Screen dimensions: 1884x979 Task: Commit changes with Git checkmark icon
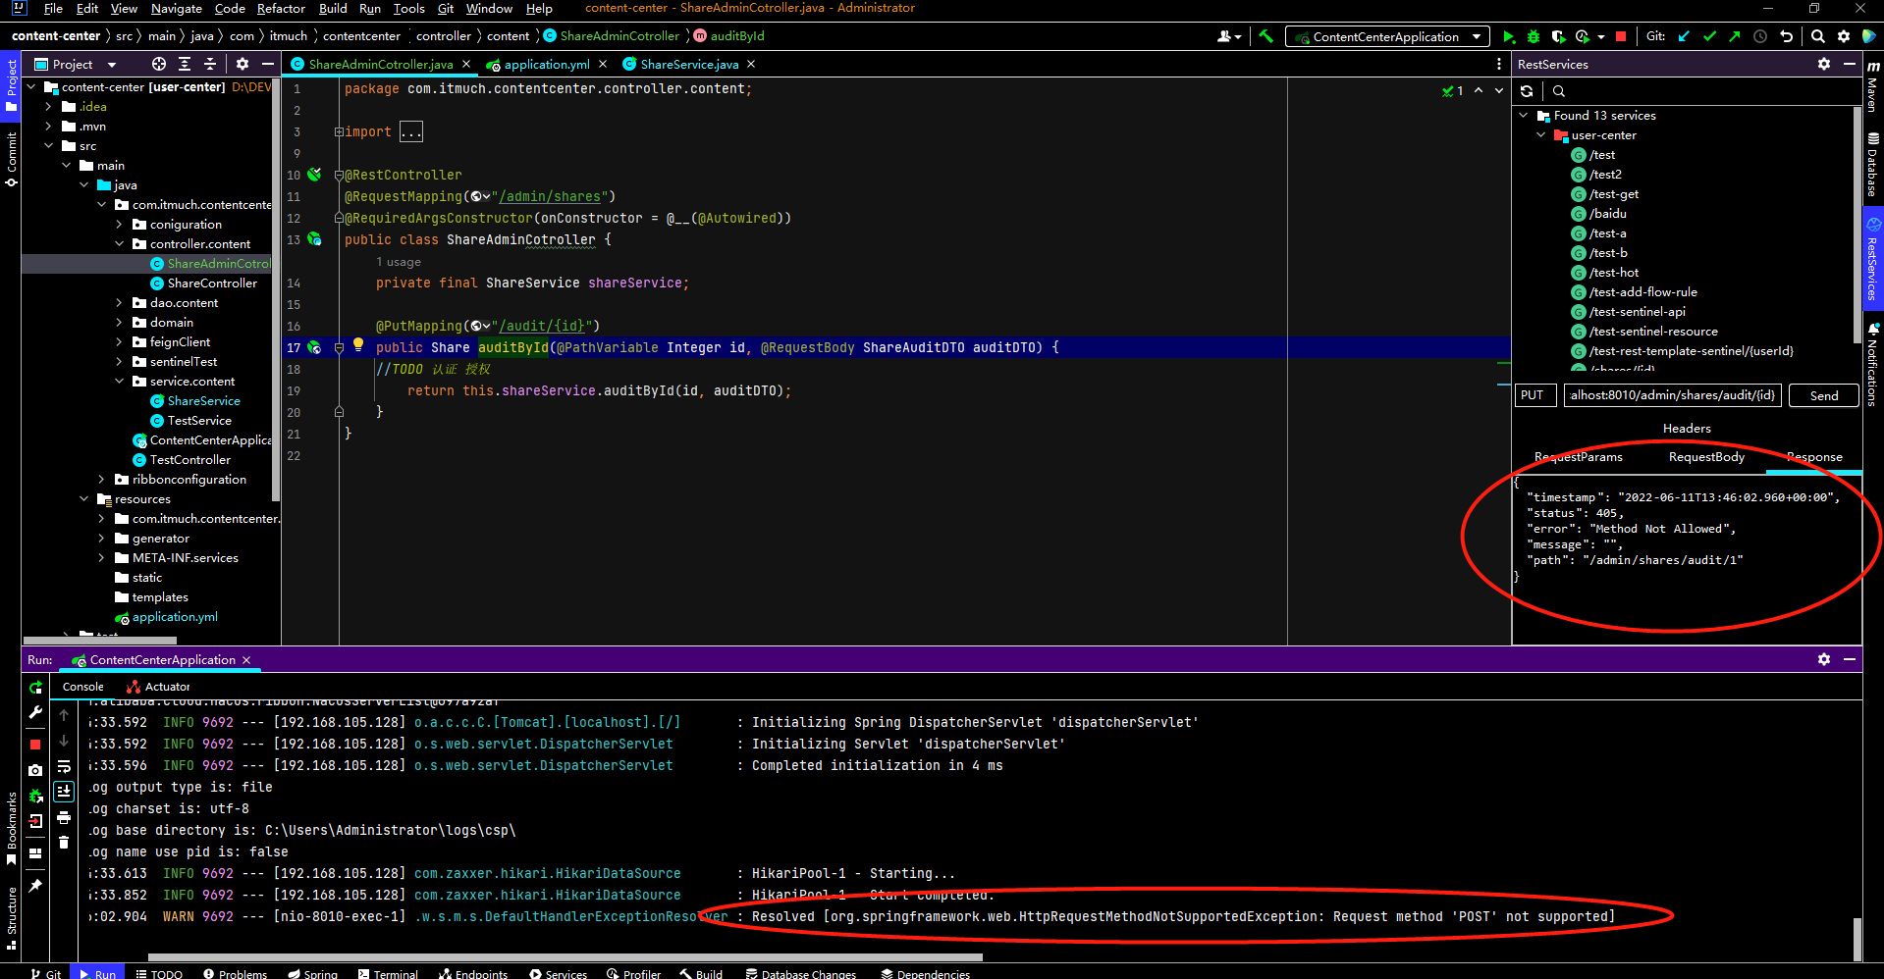point(1709,36)
